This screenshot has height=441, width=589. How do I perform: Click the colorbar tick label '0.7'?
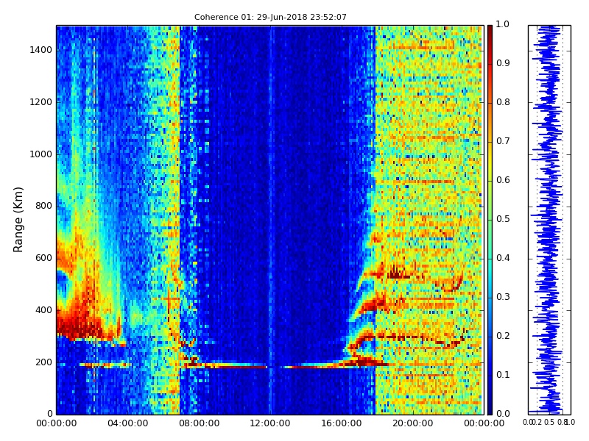pyautogui.click(x=503, y=141)
